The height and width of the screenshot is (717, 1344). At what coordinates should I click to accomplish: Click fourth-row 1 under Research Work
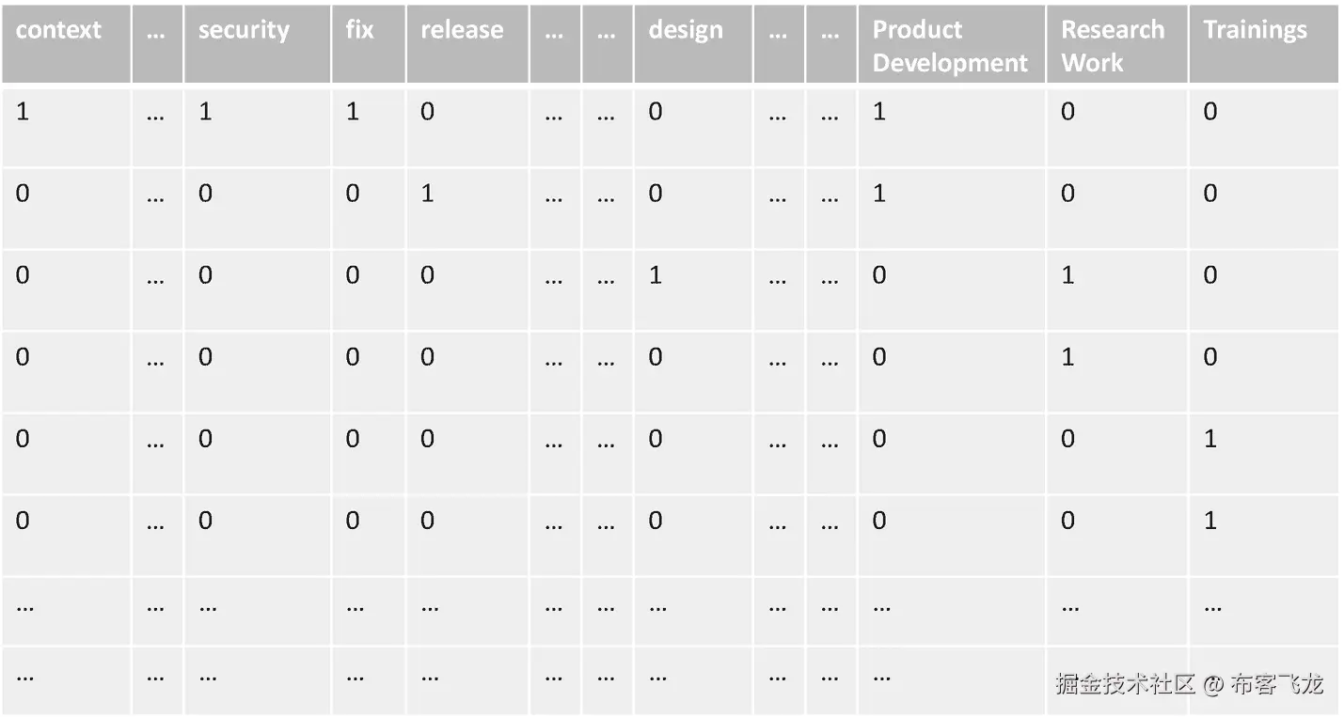(1067, 357)
